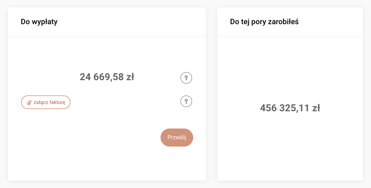The image size is (371, 188).
Task: Select the 456 325,11 zł total earnings
Action: pyautogui.click(x=290, y=108)
